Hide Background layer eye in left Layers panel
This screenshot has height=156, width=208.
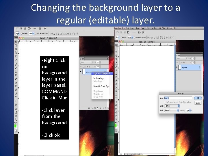(x=81, y=72)
